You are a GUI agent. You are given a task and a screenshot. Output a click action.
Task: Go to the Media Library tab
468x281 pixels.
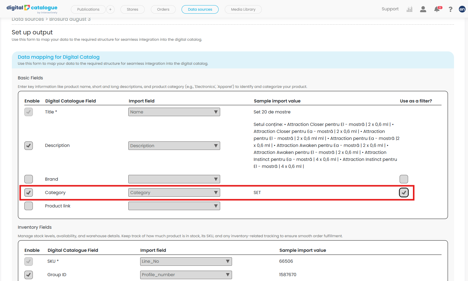pos(243,9)
